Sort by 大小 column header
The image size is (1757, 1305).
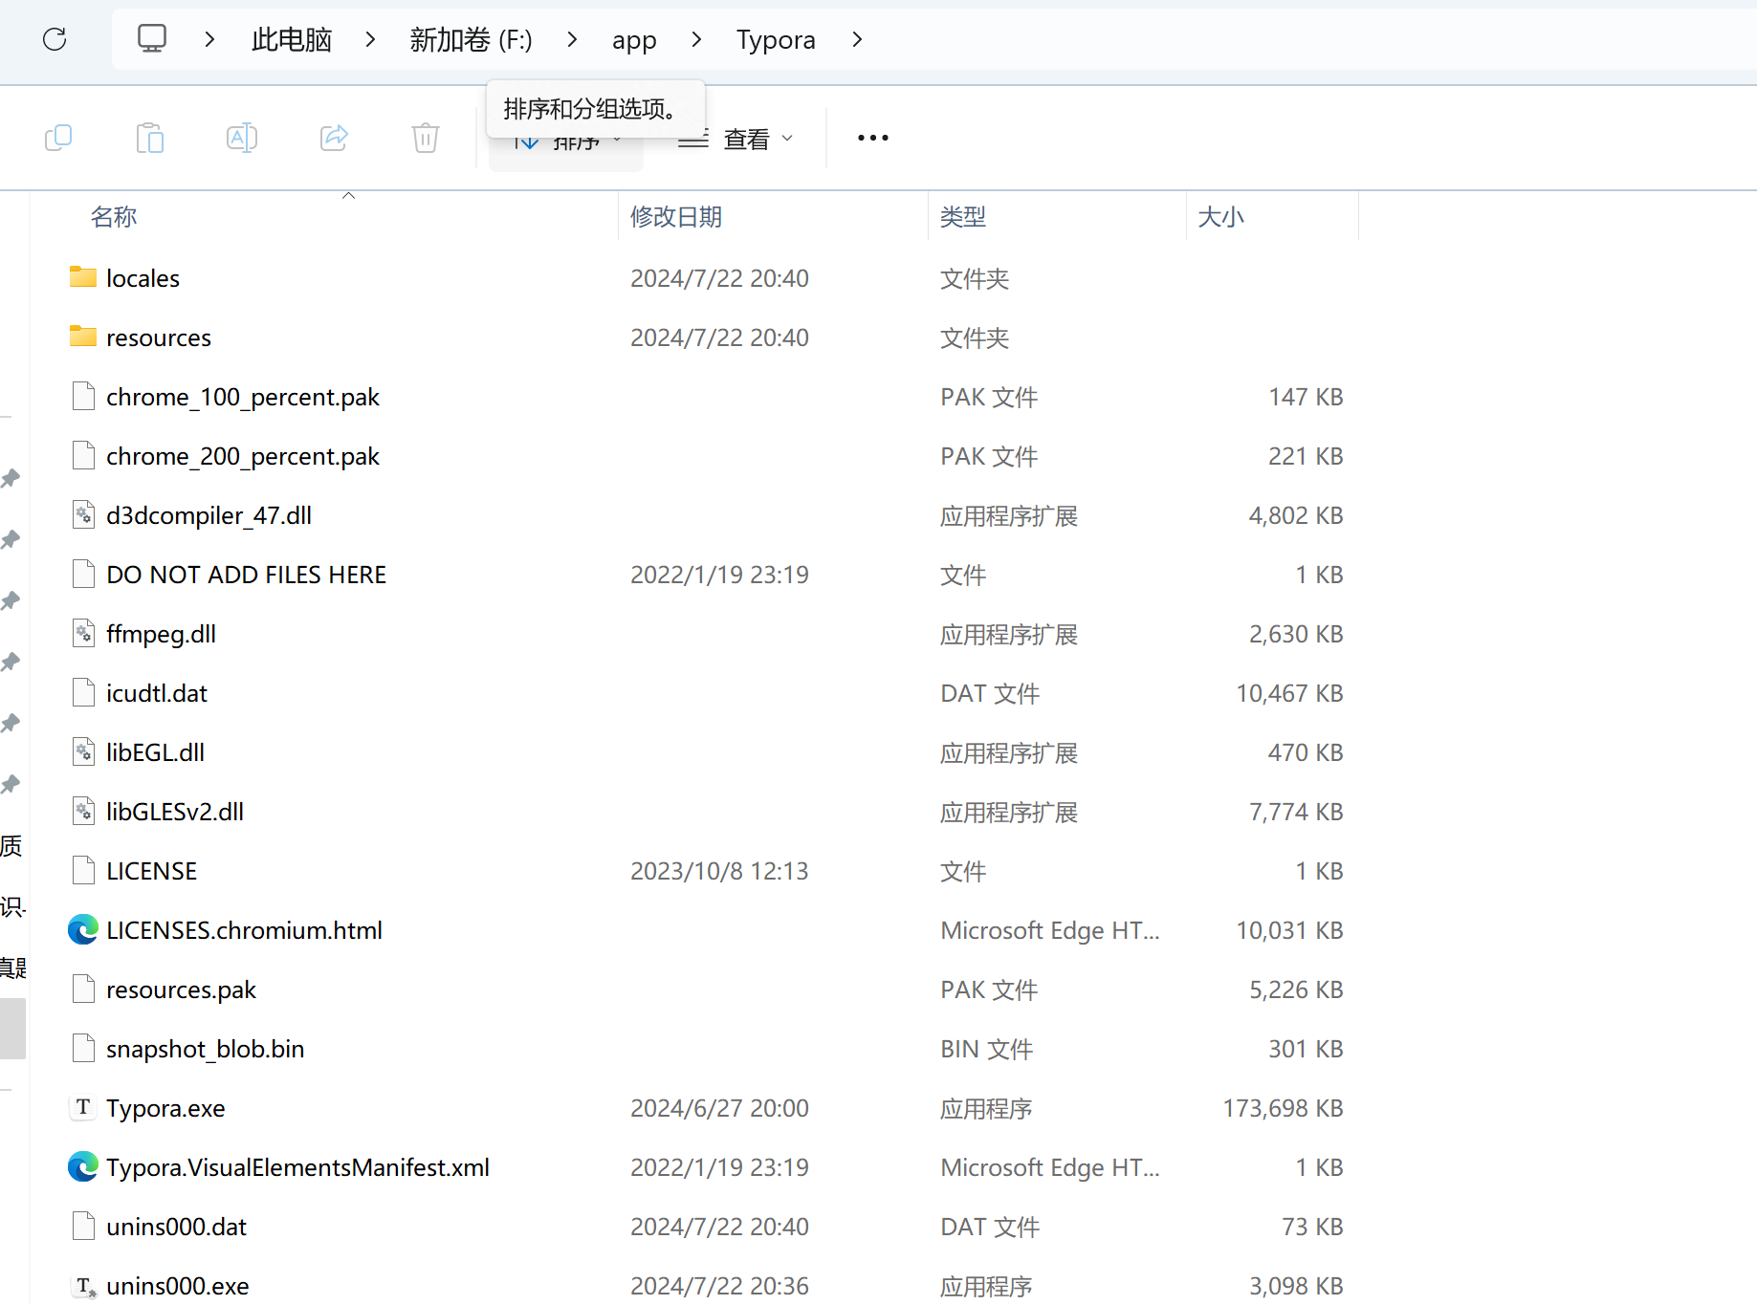click(1221, 217)
